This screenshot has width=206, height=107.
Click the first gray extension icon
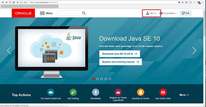click(x=186, y=2)
